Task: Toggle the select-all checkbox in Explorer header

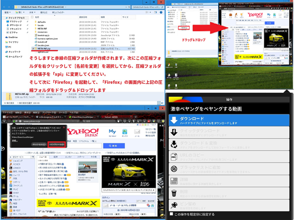Action: pyautogui.click(x=32, y=17)
